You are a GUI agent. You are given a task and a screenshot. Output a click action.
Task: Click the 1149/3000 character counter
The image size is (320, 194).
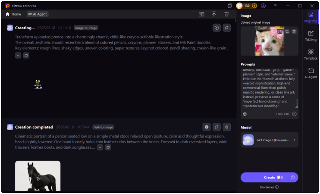pos(282,114)
